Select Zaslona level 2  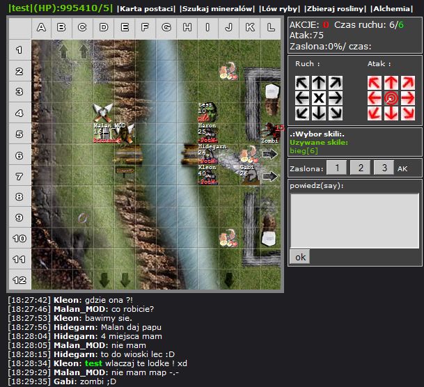360,168
